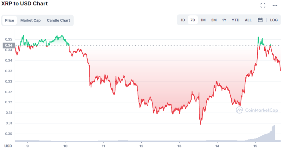284x149 pixels.
Task: Click the lowest price dip on chart
Action: tap(201, 124)
